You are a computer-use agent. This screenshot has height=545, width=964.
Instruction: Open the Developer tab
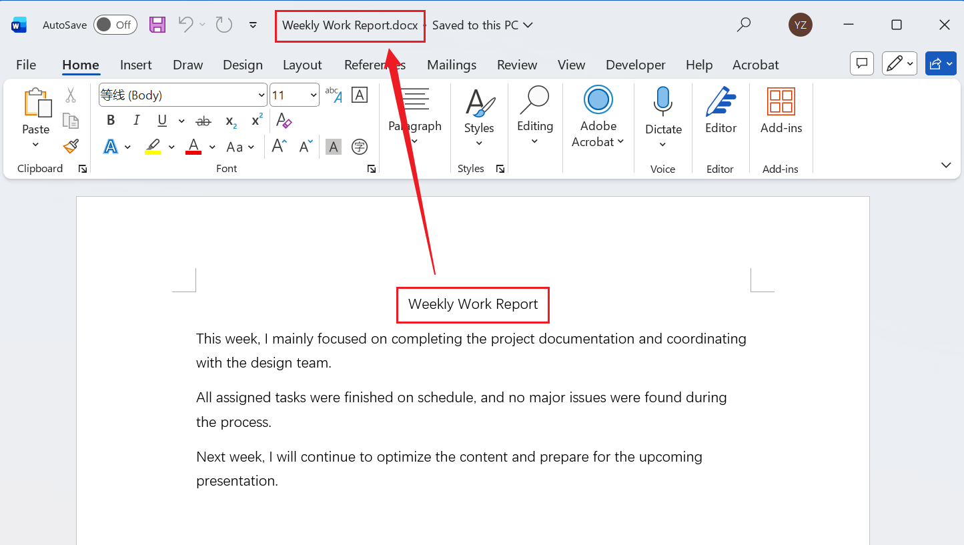point(636,65)
